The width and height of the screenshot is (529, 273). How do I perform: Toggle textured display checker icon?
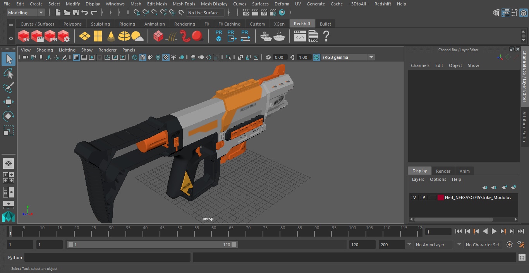(x=166, y=57)
